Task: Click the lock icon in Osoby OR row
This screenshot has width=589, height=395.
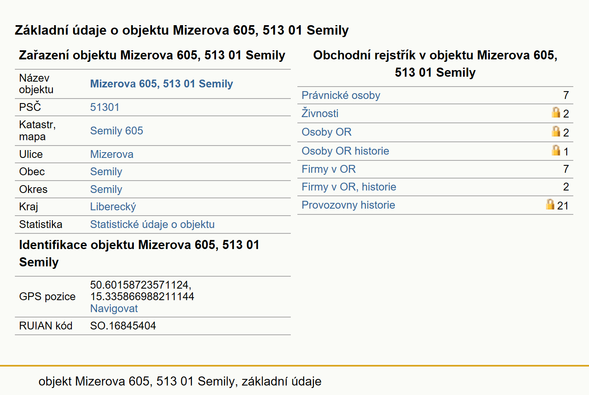Action: click(x=556, y=131)
